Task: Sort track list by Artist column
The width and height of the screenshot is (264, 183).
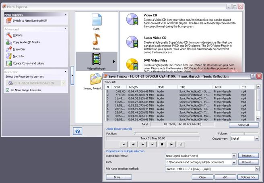Action: point(226,87)
